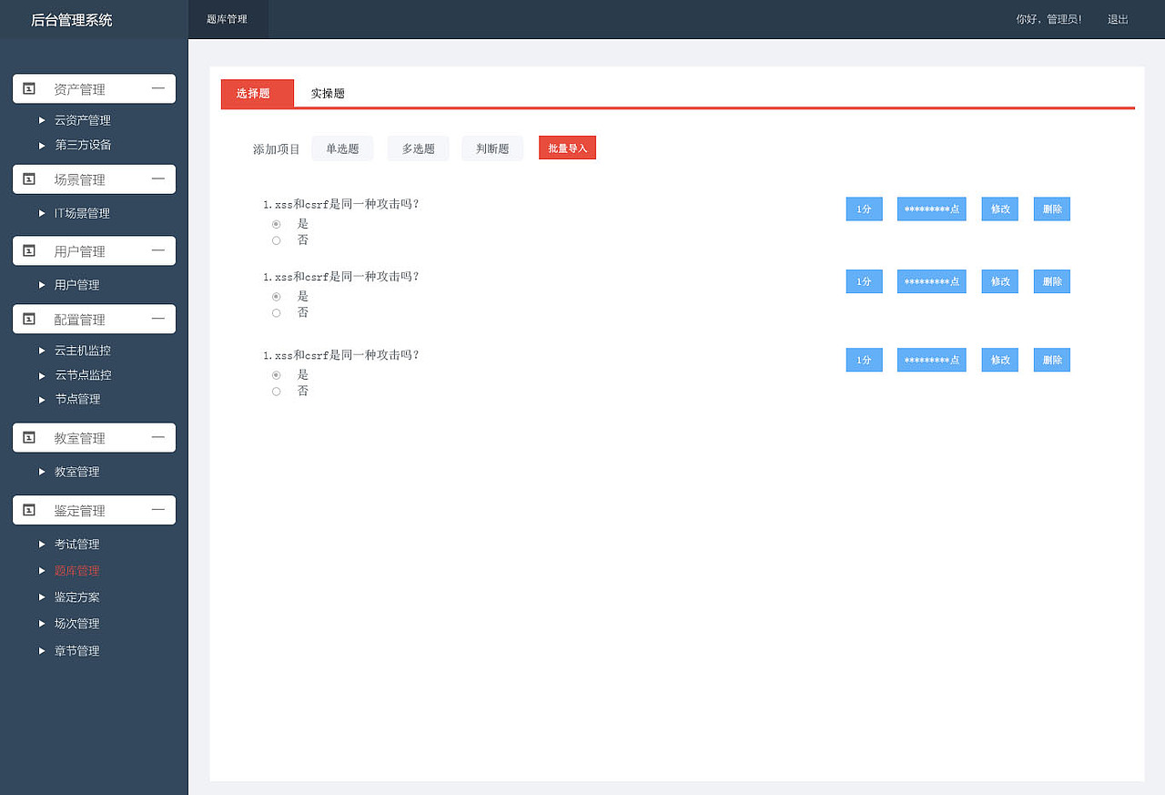Image resolution: width=1165 pixels, height=795 pixels.
Task: Click 删除 on the second question
Action: pos(1051,281)
